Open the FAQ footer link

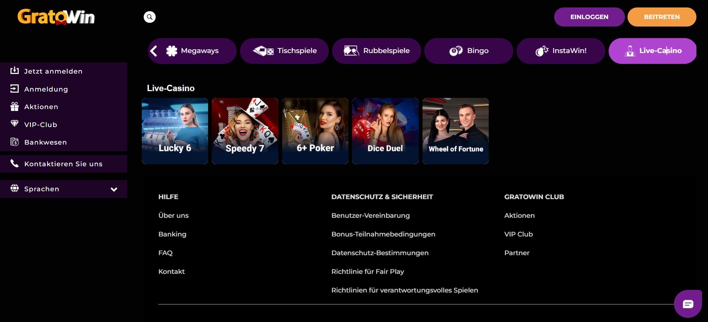click(165, 253)
